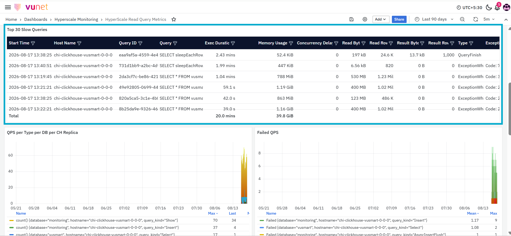Expand the Add dropdown
The width and height of the screenshot is (511, 236).
pyautogui.click(x=381, y=19)
